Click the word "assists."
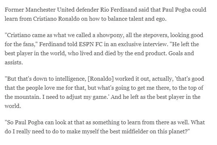Viewport: 217px width, 145px height. [14, 63]
